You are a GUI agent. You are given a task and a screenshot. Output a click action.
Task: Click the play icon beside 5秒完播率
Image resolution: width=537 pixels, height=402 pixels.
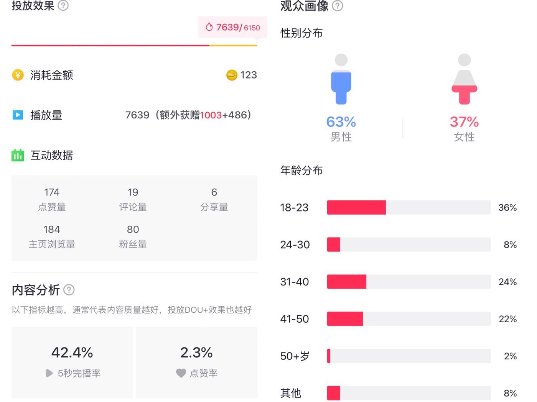(x=49, y=373)
